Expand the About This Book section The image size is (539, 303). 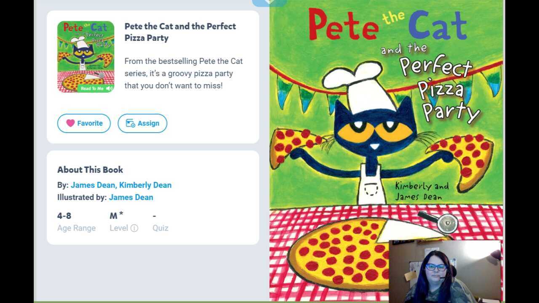pyautogui.click(x=90, y=170)
